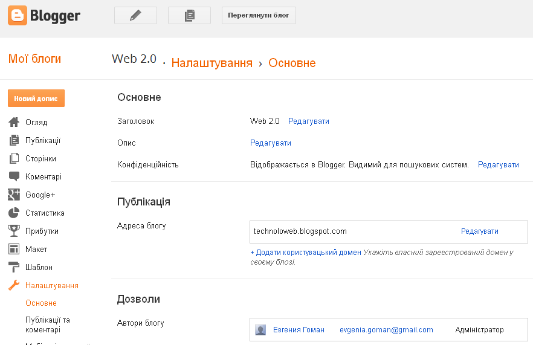This screenshot has height=345, width=533.
Task: Open the posts list toolbar button
Action: 189,15
